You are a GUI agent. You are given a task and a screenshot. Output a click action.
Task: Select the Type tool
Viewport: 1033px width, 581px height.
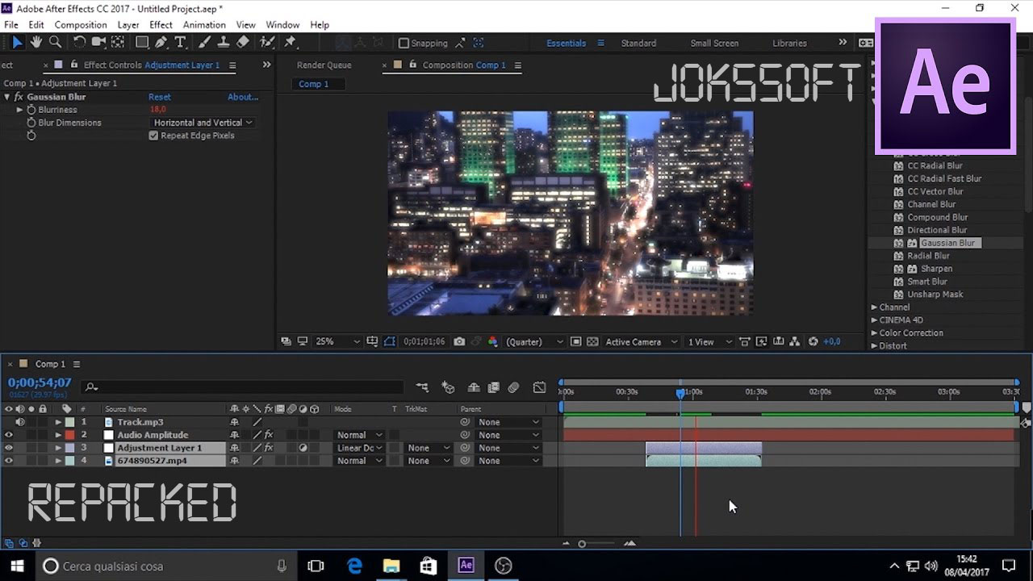click(181, 42)
